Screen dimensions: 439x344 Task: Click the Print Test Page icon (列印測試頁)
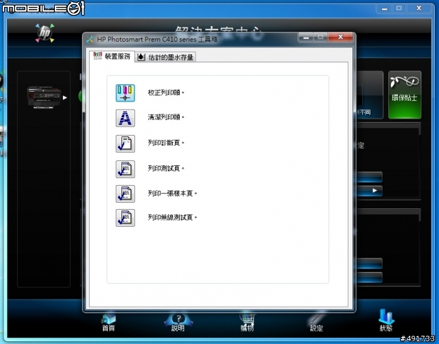125,169
